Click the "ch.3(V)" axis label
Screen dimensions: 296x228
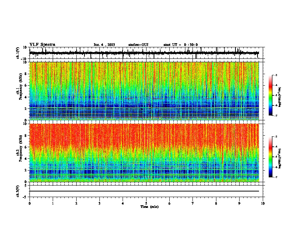[x=18, y=191]
